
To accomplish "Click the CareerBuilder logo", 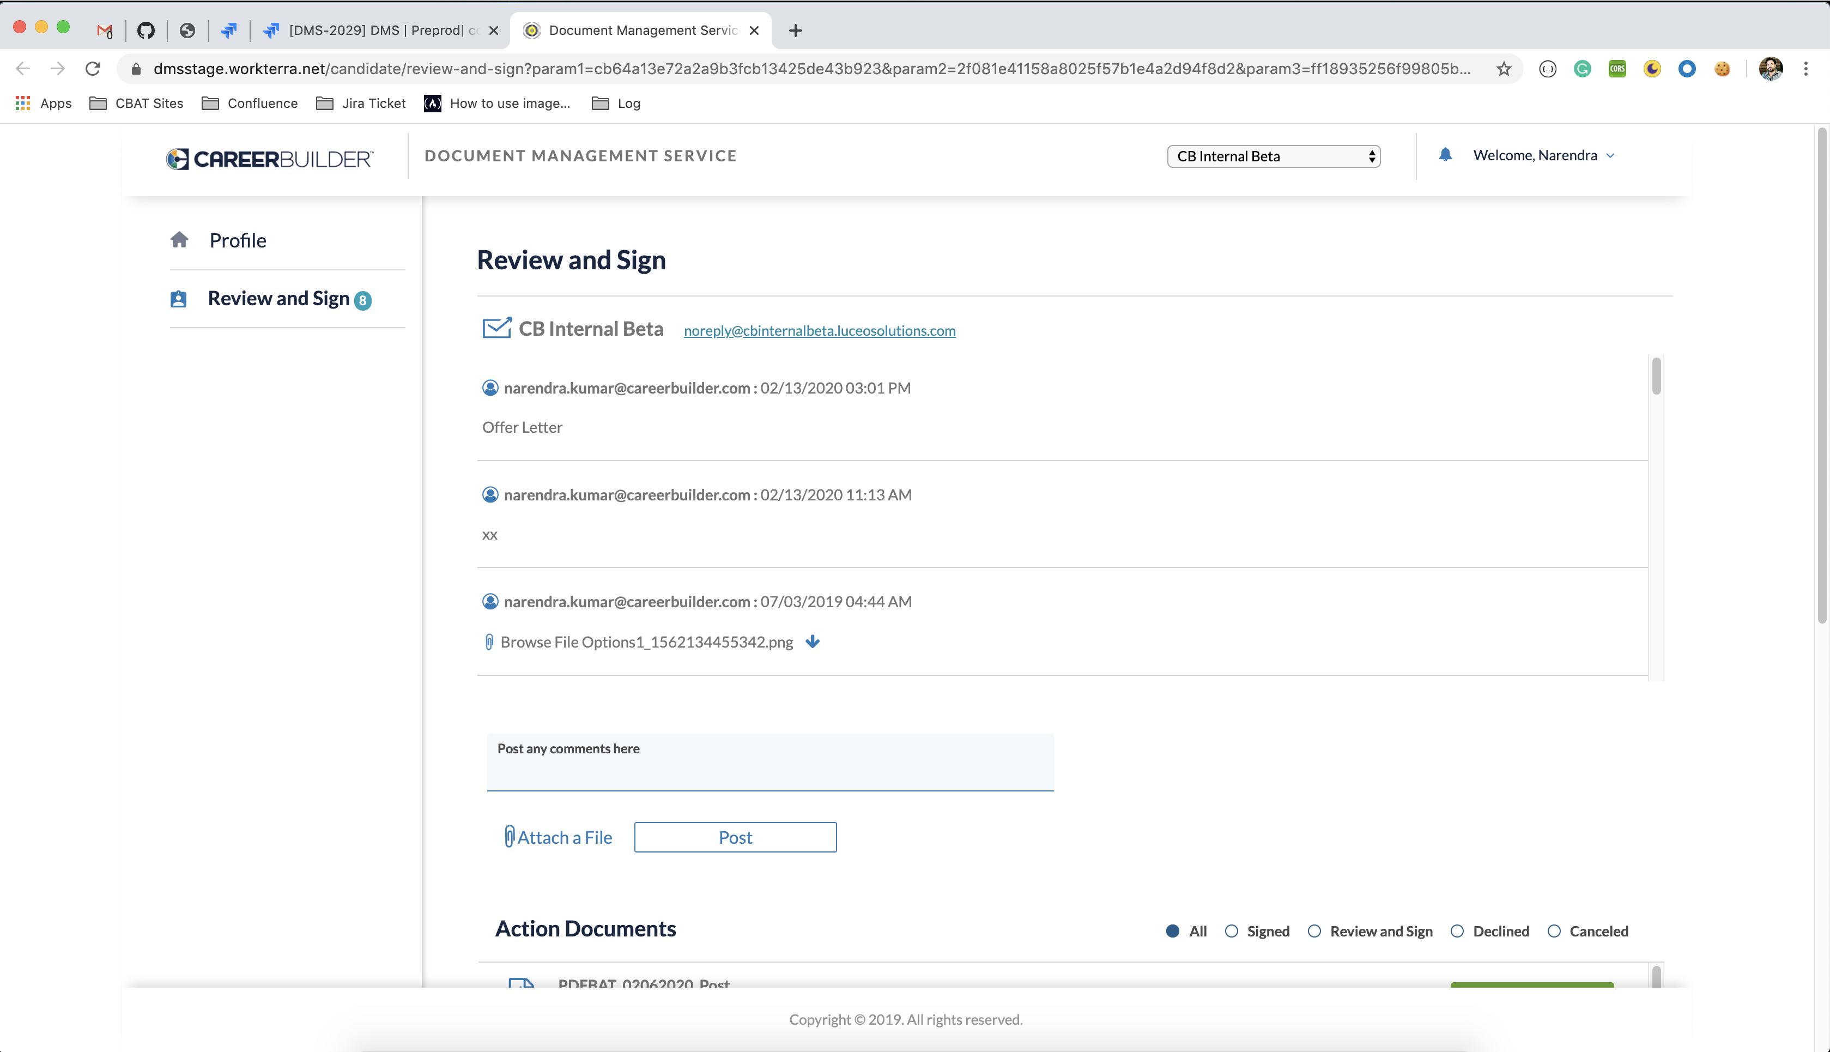I will tap(269, 158).
